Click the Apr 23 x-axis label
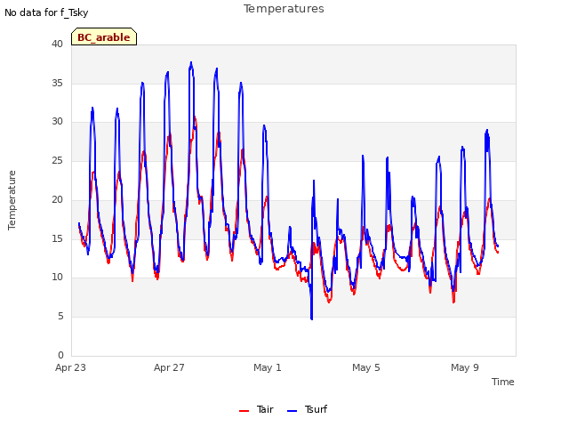 tap(70, 367)
